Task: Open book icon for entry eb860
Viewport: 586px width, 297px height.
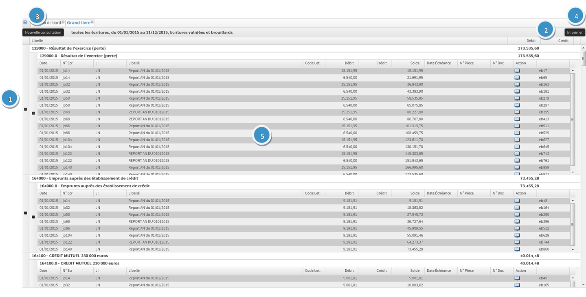Action: (x=517, y=249)
